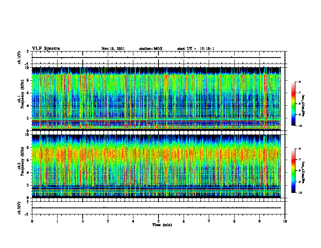
Task: Click the "6" frequency tick of ch.2 spectrogram
Action: 28,160
